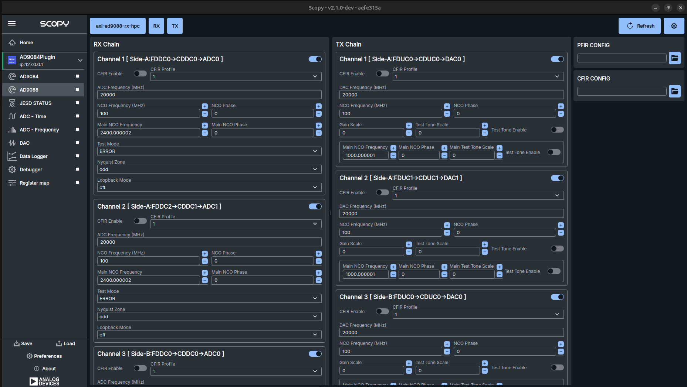Toggle RX Channel 2 CFIR Enable
This screenshot has width=687, height=387.
(x=140, y=221)
